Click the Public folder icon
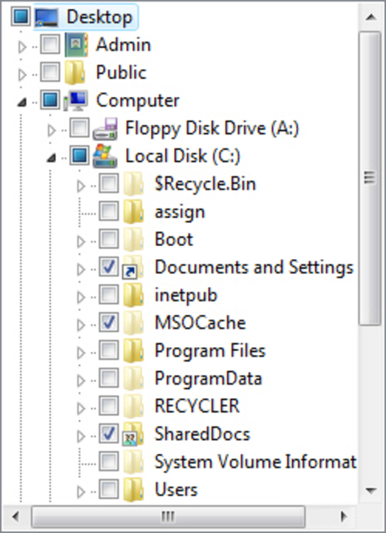This screenshot has width=386, height=533. (x=75, y=72)
